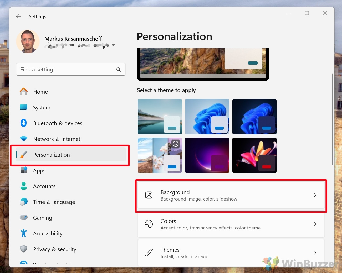The height and width of the screenshot is (273, 342).
Task: Click the user profile picture
Action: (x=28, y=41)
